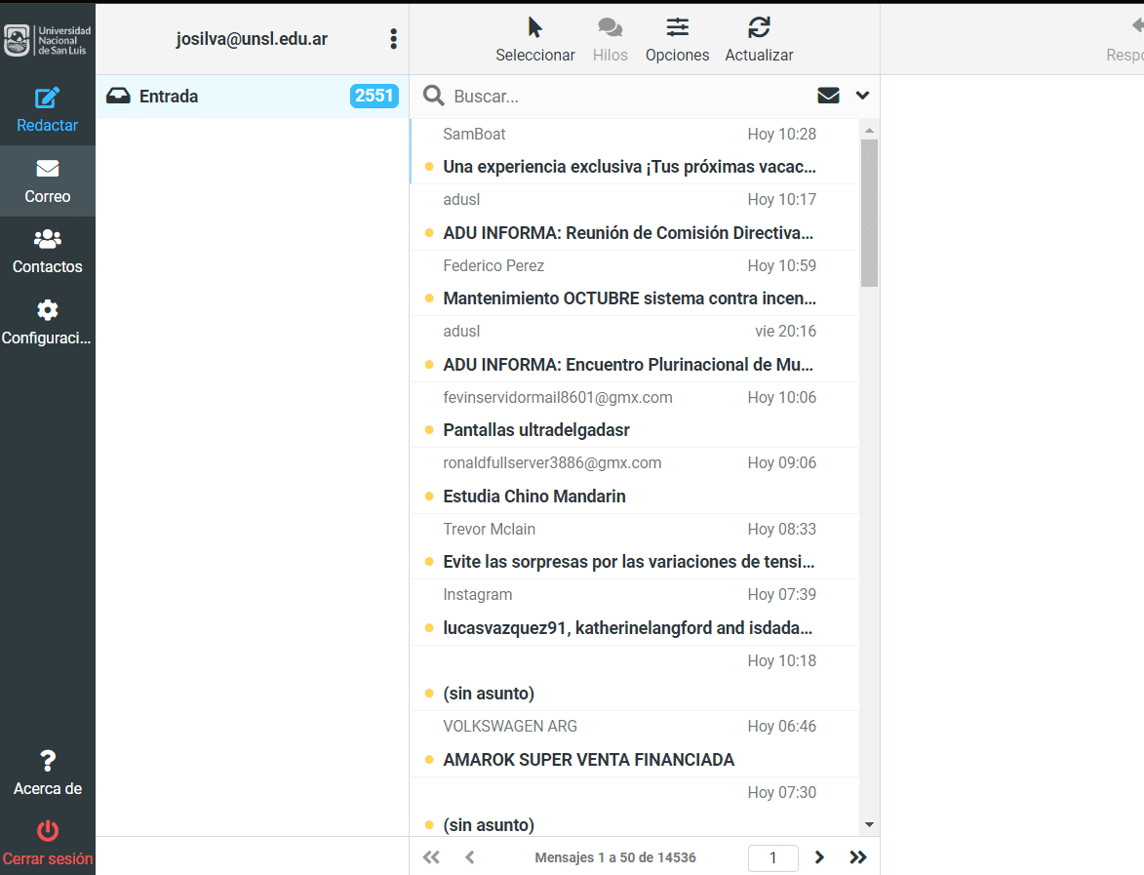
Task: Expand the search options chevron
Action: click(862, 96)
